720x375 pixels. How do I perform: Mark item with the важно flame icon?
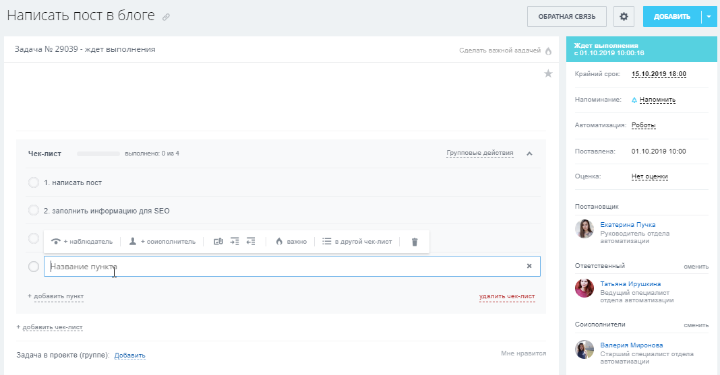click(x=291, y=242)
